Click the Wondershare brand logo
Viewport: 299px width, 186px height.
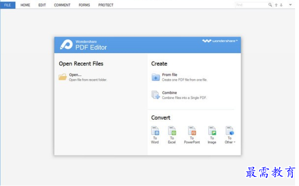(x=220, y=41)
